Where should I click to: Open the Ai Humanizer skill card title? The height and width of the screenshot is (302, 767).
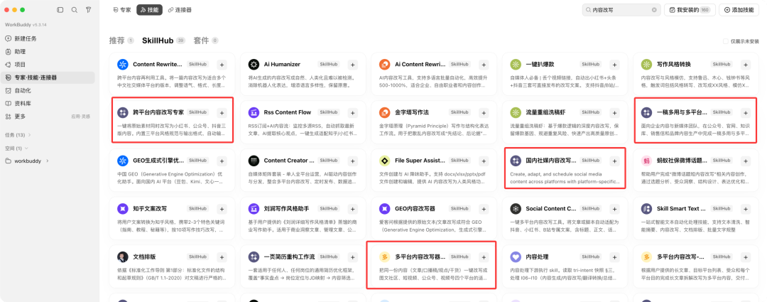click(282, 64)
